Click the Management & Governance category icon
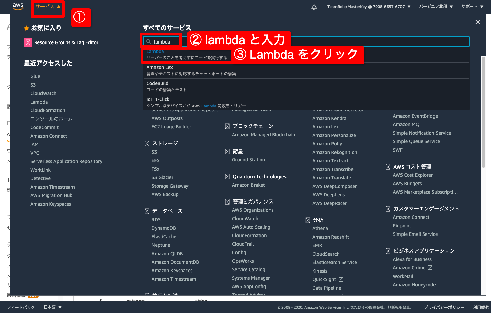The image size is (491, 313). pos(227,202)
